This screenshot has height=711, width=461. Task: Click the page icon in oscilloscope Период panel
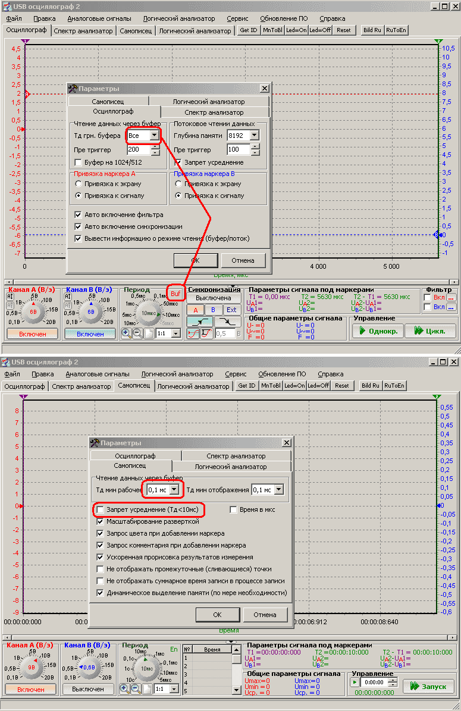click(149, 334)
